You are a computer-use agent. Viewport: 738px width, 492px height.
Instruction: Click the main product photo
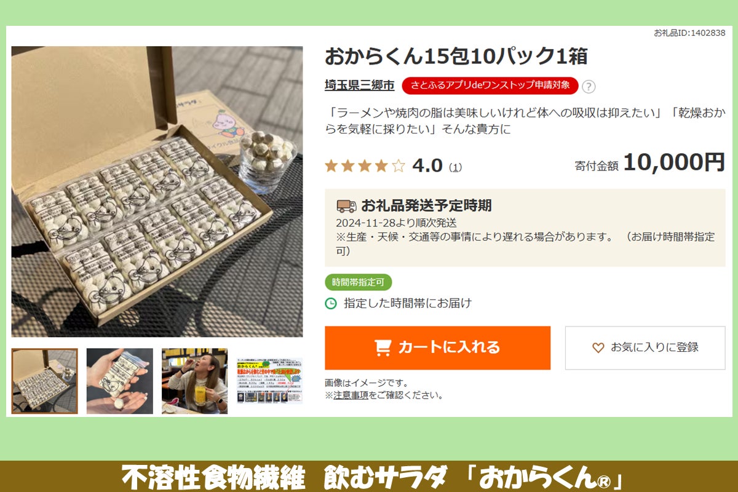(157, 191)
